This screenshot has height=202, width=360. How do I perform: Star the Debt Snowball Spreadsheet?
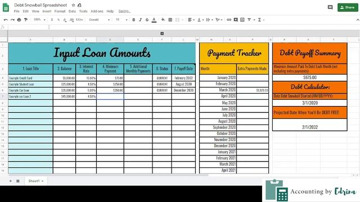pos(73,5)
